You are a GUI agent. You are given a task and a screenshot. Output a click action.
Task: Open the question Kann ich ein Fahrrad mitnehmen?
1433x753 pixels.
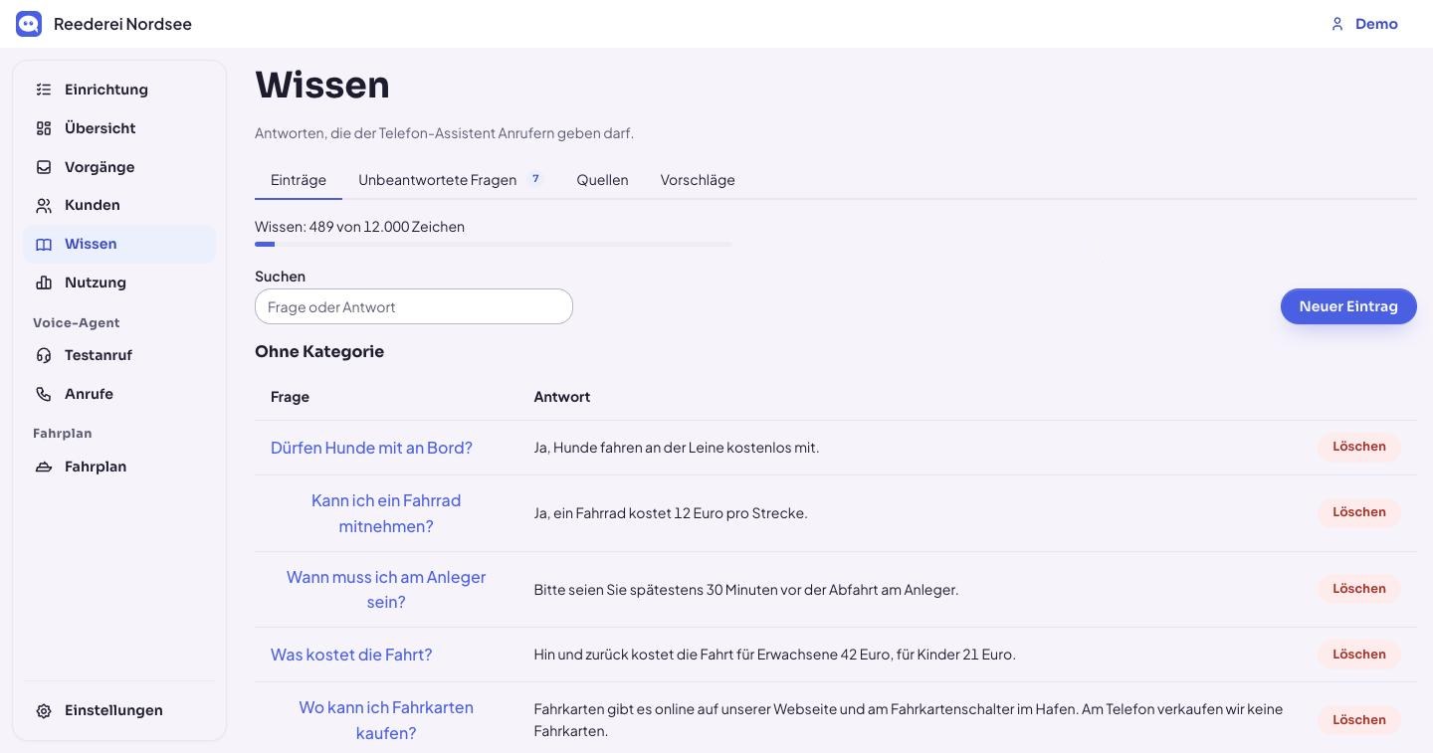tap(386, 513)
